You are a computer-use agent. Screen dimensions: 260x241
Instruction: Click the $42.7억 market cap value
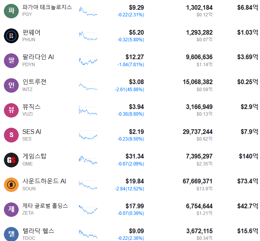[248, 206]
